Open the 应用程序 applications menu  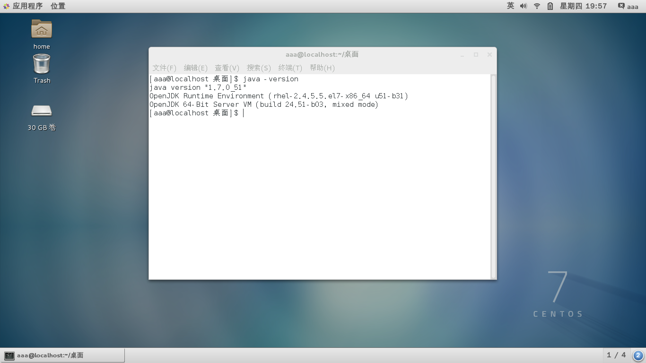pos(23,6)
